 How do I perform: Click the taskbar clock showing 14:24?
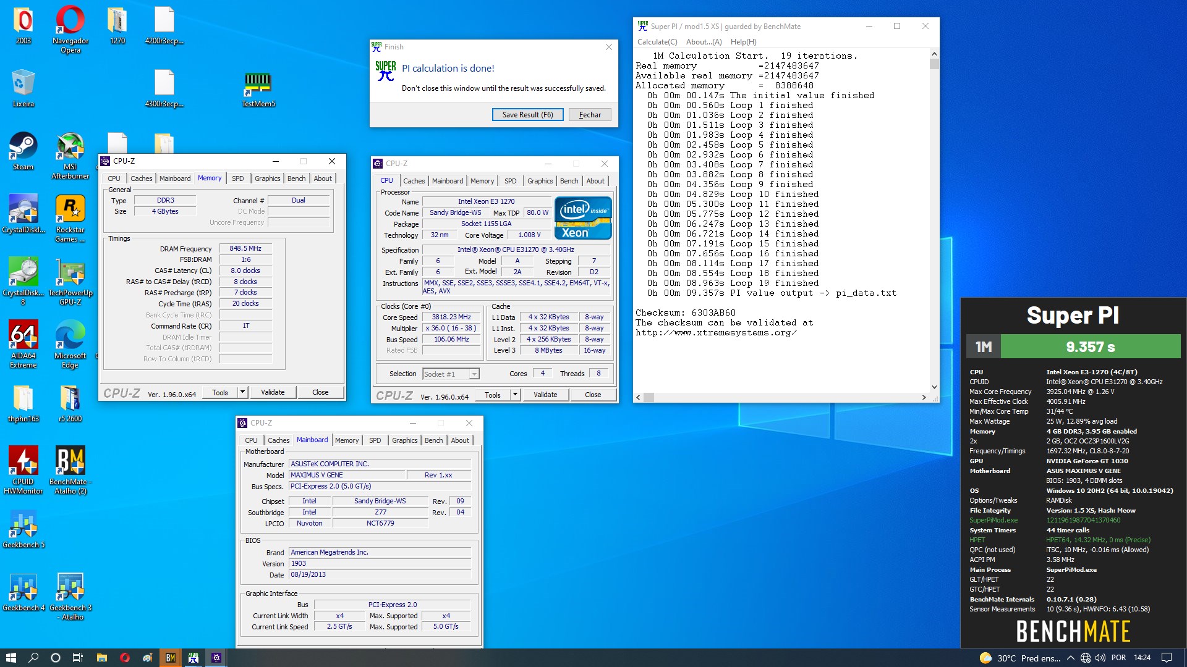click(x=1142, y=658)
